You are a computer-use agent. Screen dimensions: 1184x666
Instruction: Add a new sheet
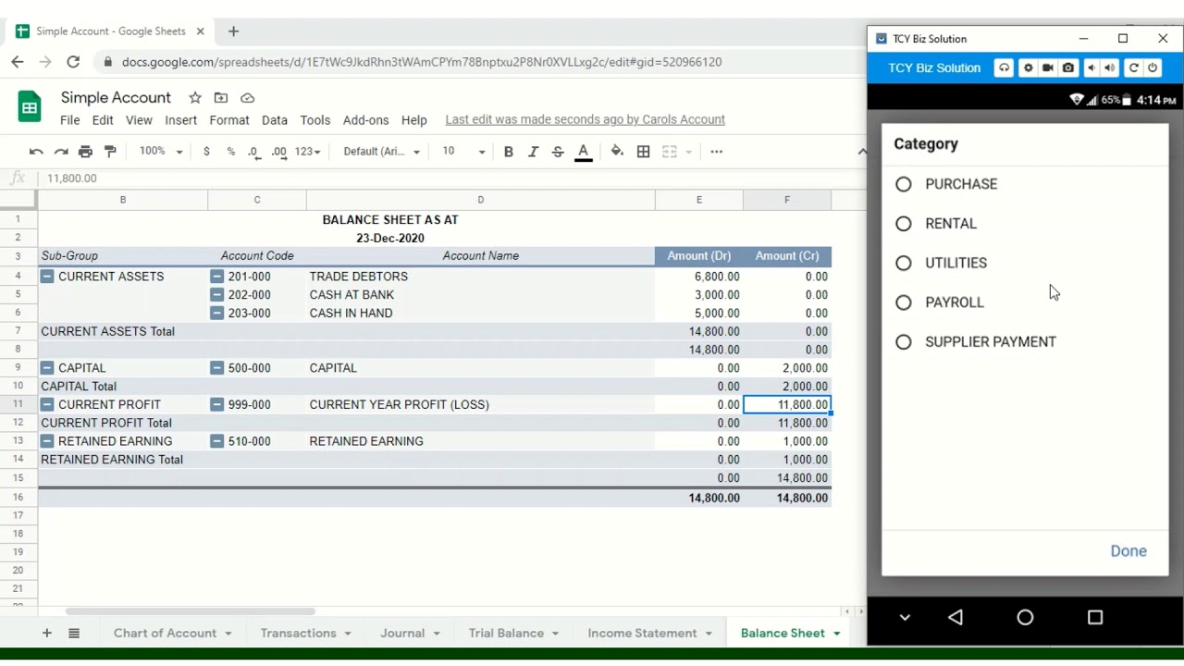click(46, 633)
